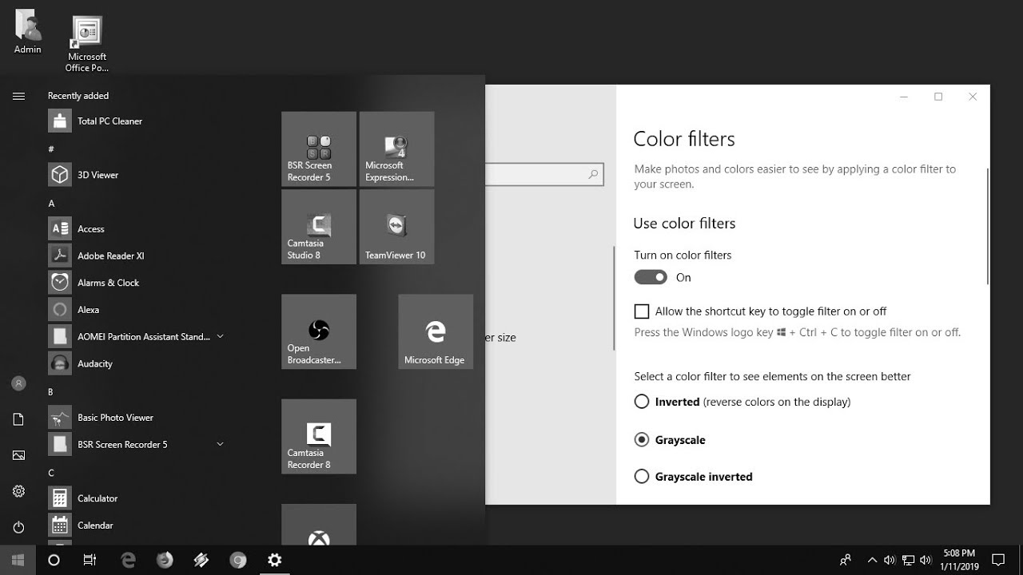Open the TeamViewer 10 tile
This screenshot has width=1023, height=575.
396,227
